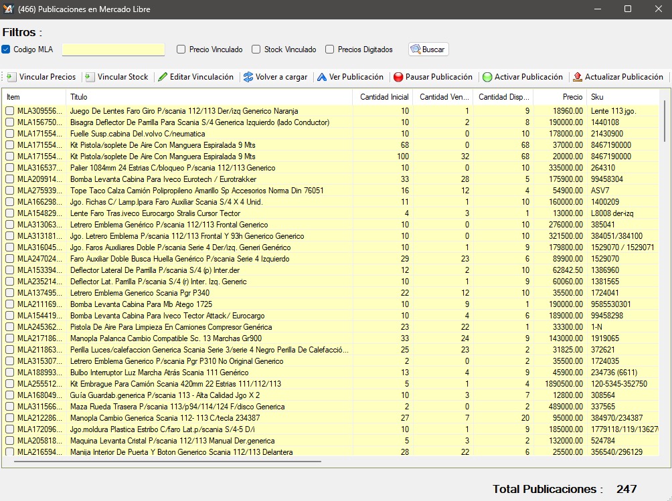Click the Vincular Stock toolbar icon
The image size is (672, 501).
pyautogui.click(x=90, y=77)
